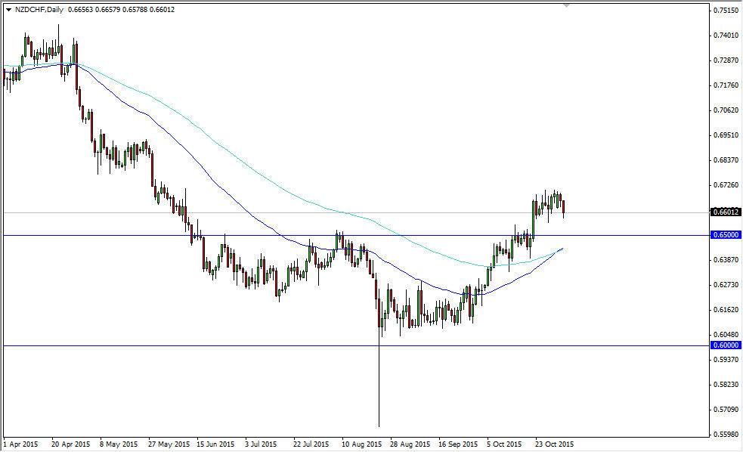Viewport: 743px width, 452px height.
Task: Select the 0.60000 horizontal line price label
Action: [726, 345]
